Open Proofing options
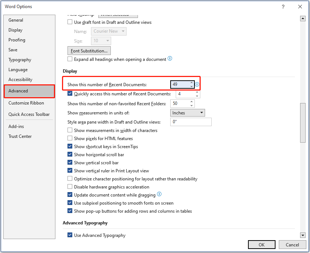 29,40
